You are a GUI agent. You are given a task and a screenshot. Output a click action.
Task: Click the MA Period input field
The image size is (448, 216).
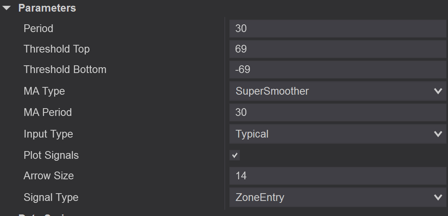click(x=337, y=112)
